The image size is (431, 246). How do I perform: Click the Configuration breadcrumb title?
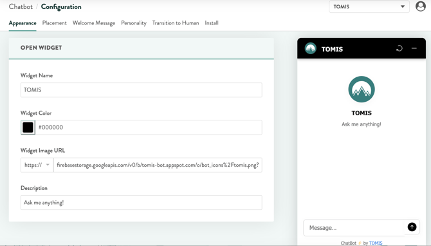[61, 7]
